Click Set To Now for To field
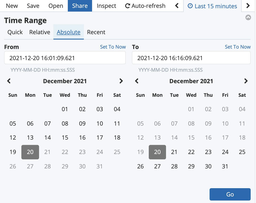This screenshot has width=256, height=203. (238, 47)
